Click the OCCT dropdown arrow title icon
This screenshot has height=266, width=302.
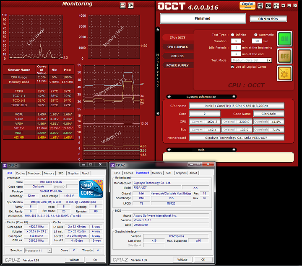point(283,6)
